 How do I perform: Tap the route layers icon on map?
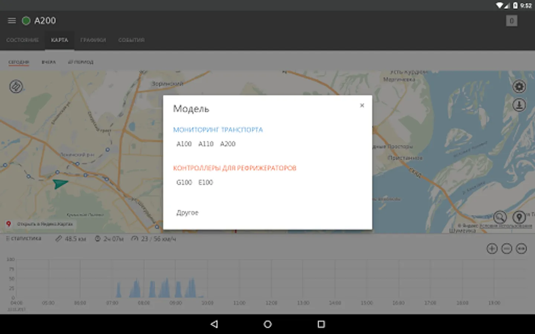point(16,86)
